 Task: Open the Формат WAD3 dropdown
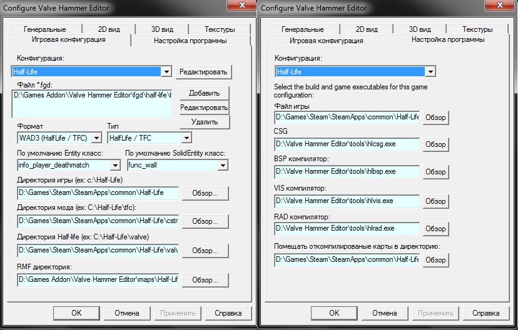pos(96,138)
